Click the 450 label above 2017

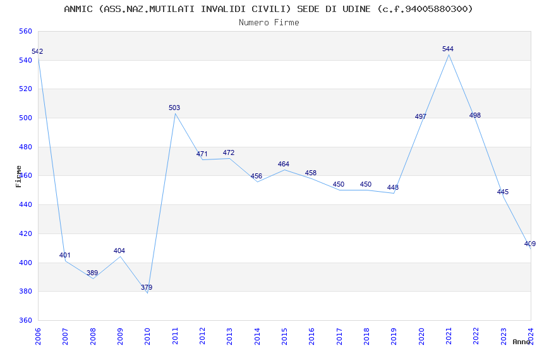(x=339, y=184)
